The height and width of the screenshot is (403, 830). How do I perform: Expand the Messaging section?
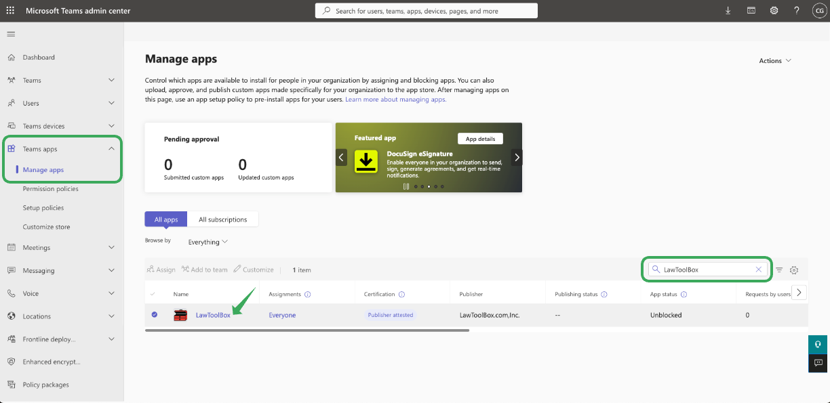tap(111, 270)
